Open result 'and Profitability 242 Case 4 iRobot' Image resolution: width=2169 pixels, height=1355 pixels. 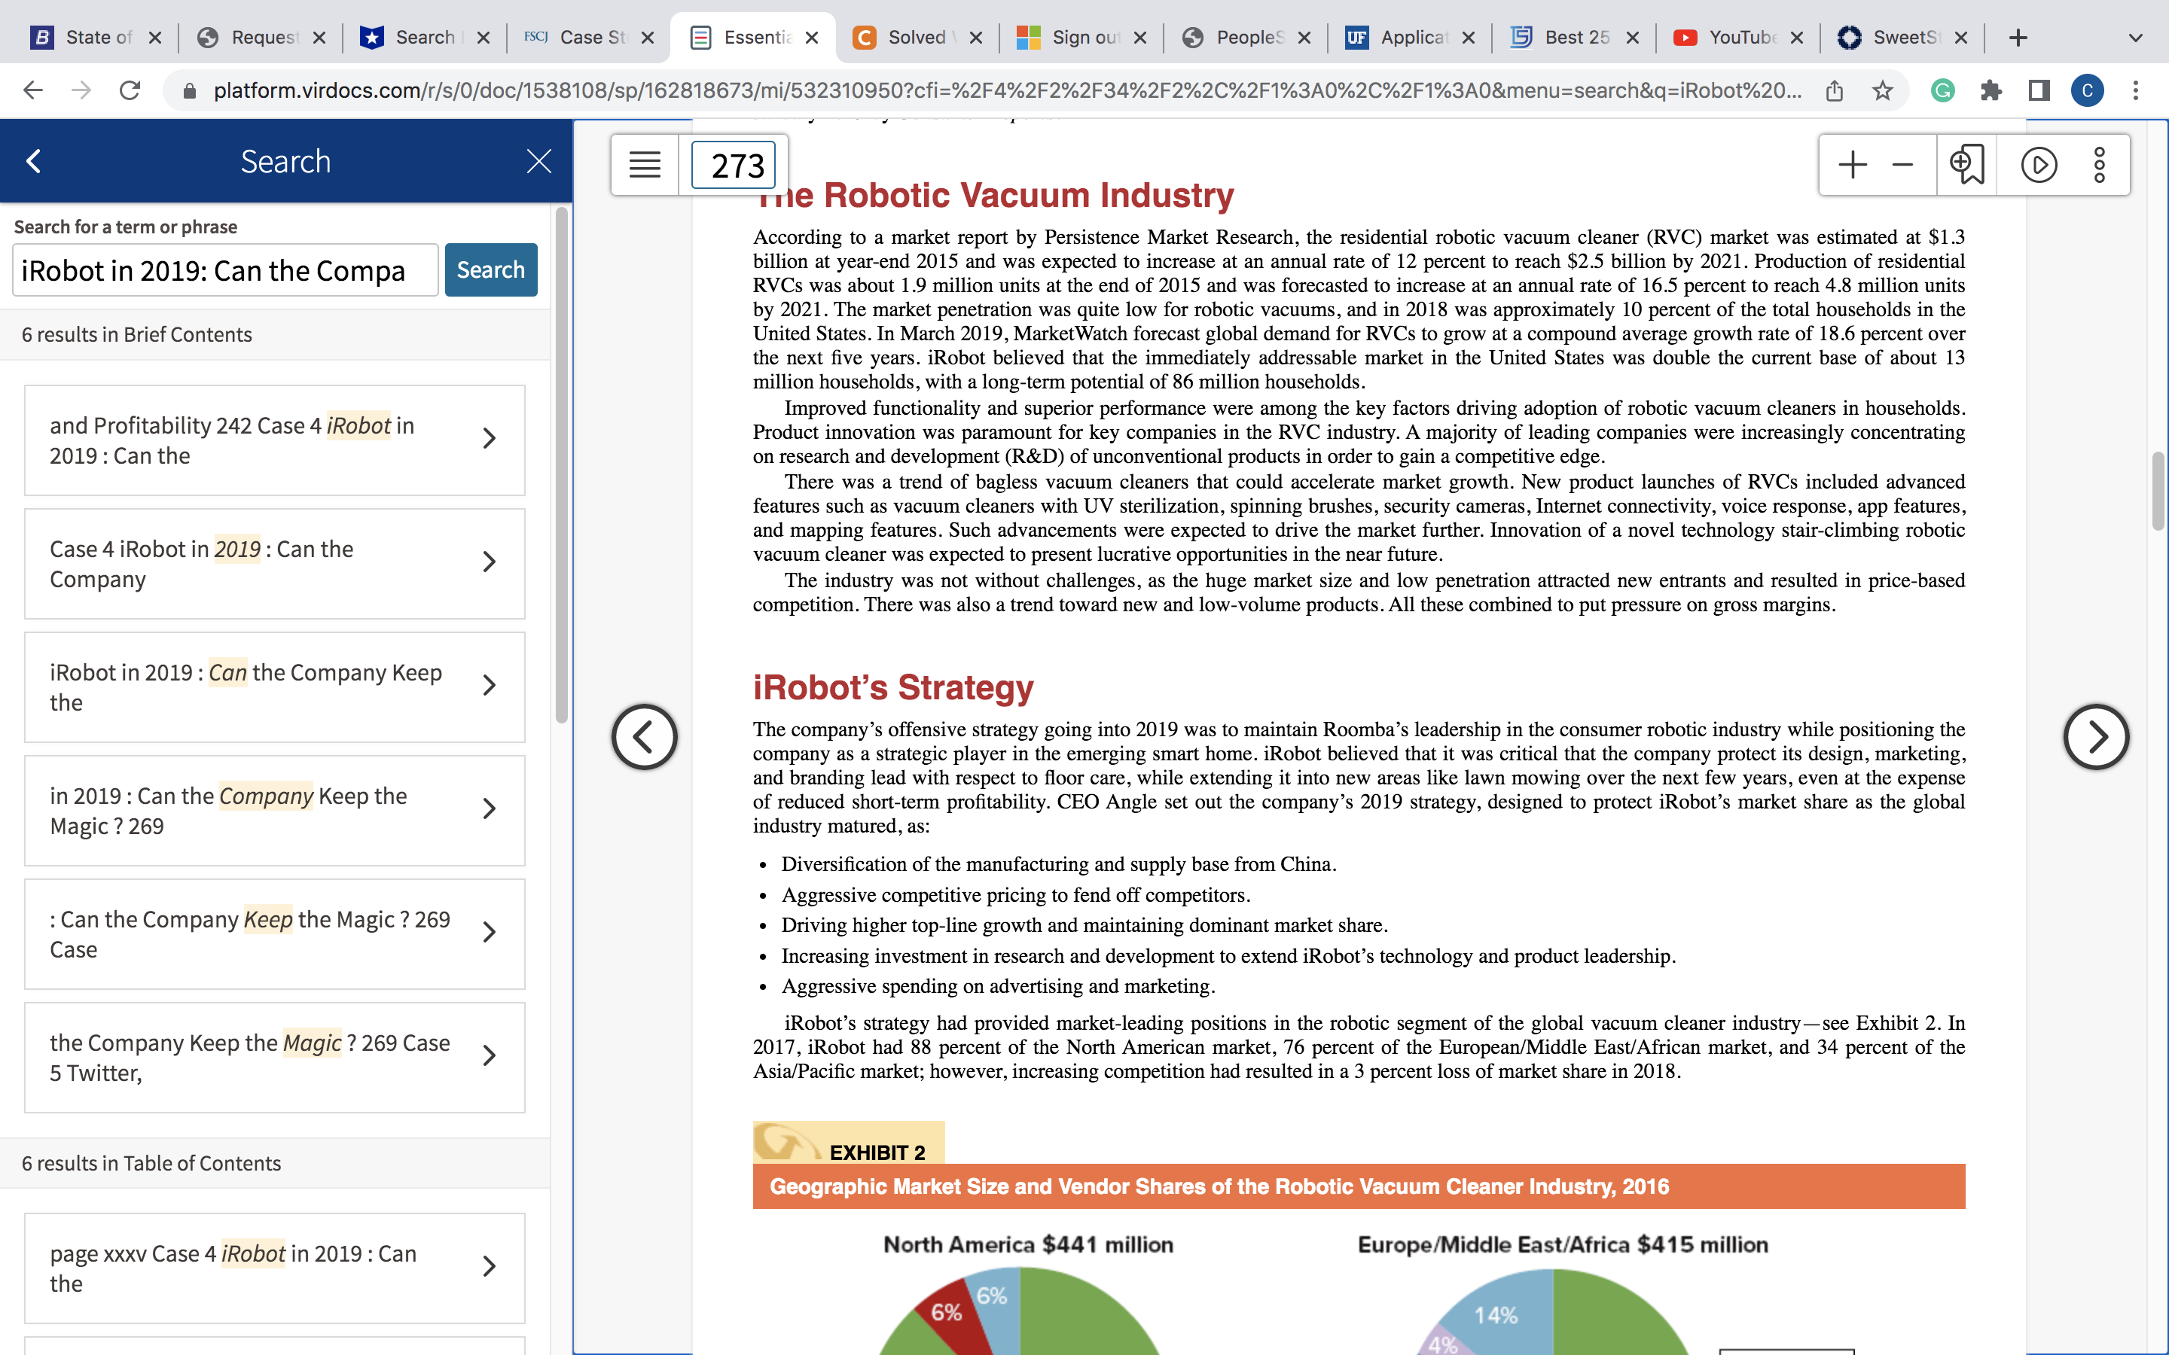pyautogui.click(x=274, y=440)
